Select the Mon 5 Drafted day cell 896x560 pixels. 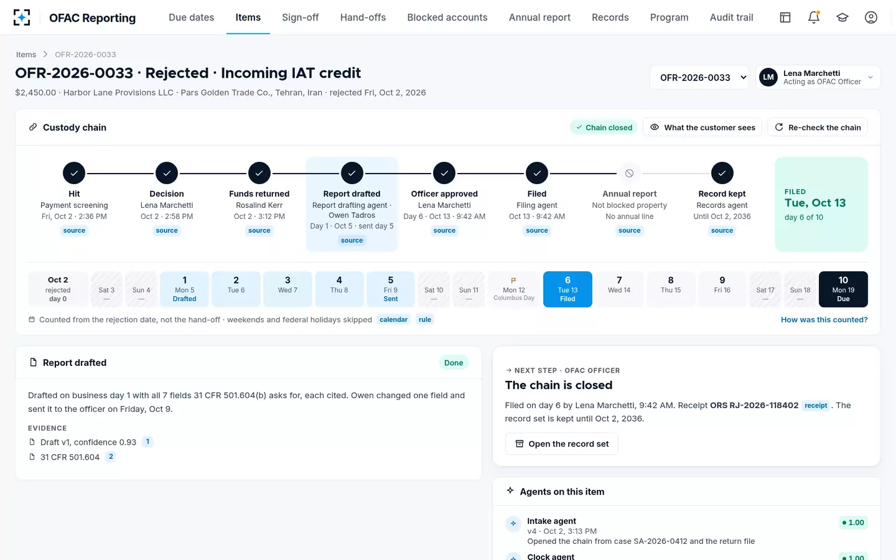pyautogui.click(x=185, y=289)
